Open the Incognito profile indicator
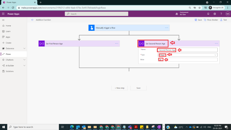This screenshot has width=231, height=130. click(216, 8)
